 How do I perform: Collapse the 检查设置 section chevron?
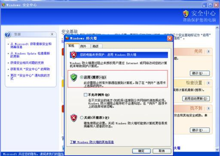(209, 83)
